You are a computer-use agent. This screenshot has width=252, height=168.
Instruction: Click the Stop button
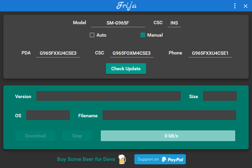click(77, 136)
